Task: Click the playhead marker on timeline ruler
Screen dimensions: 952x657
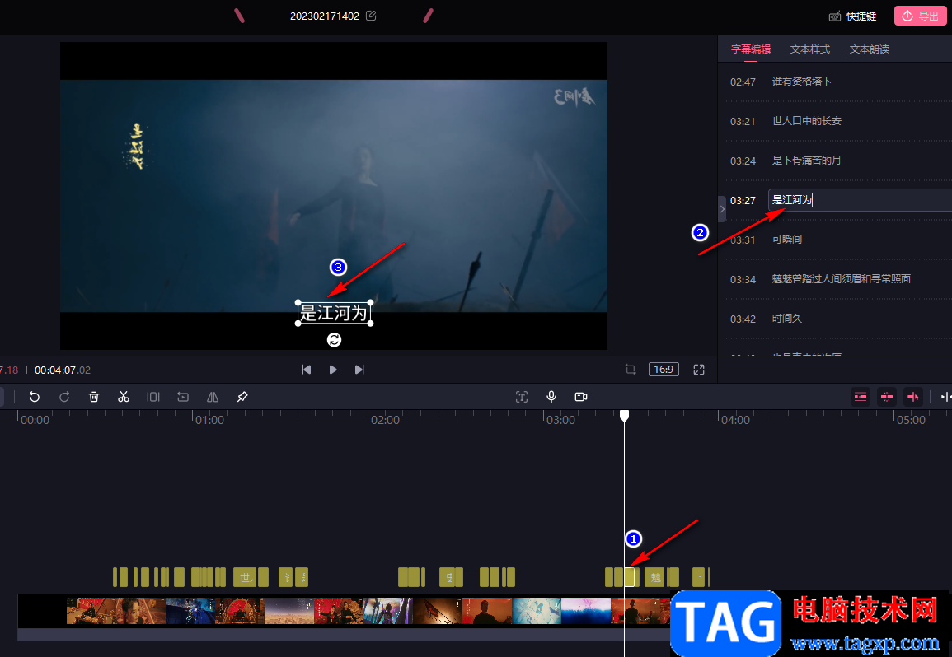Action: [x=624, y=416]
